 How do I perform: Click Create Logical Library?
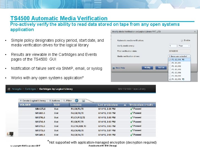pos(33,101)
